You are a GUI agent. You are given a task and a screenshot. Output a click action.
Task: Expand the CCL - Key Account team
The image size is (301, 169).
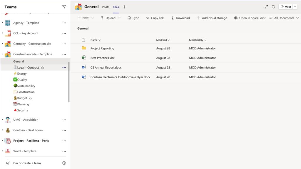click(2, 33)
